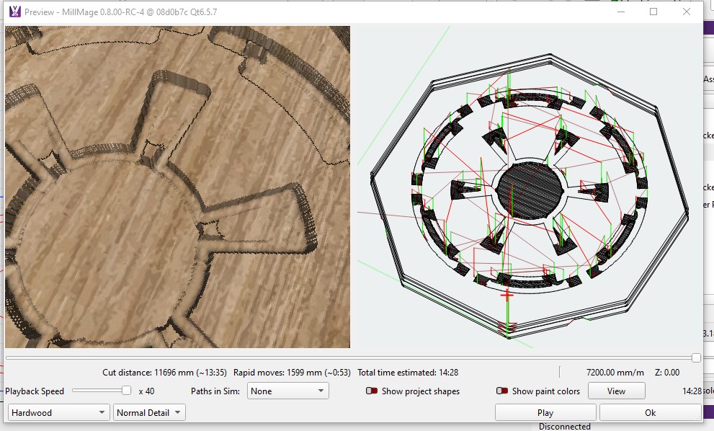Open the Normal Detail dropdown
The image size is (714, 431).
pos(149,413)
